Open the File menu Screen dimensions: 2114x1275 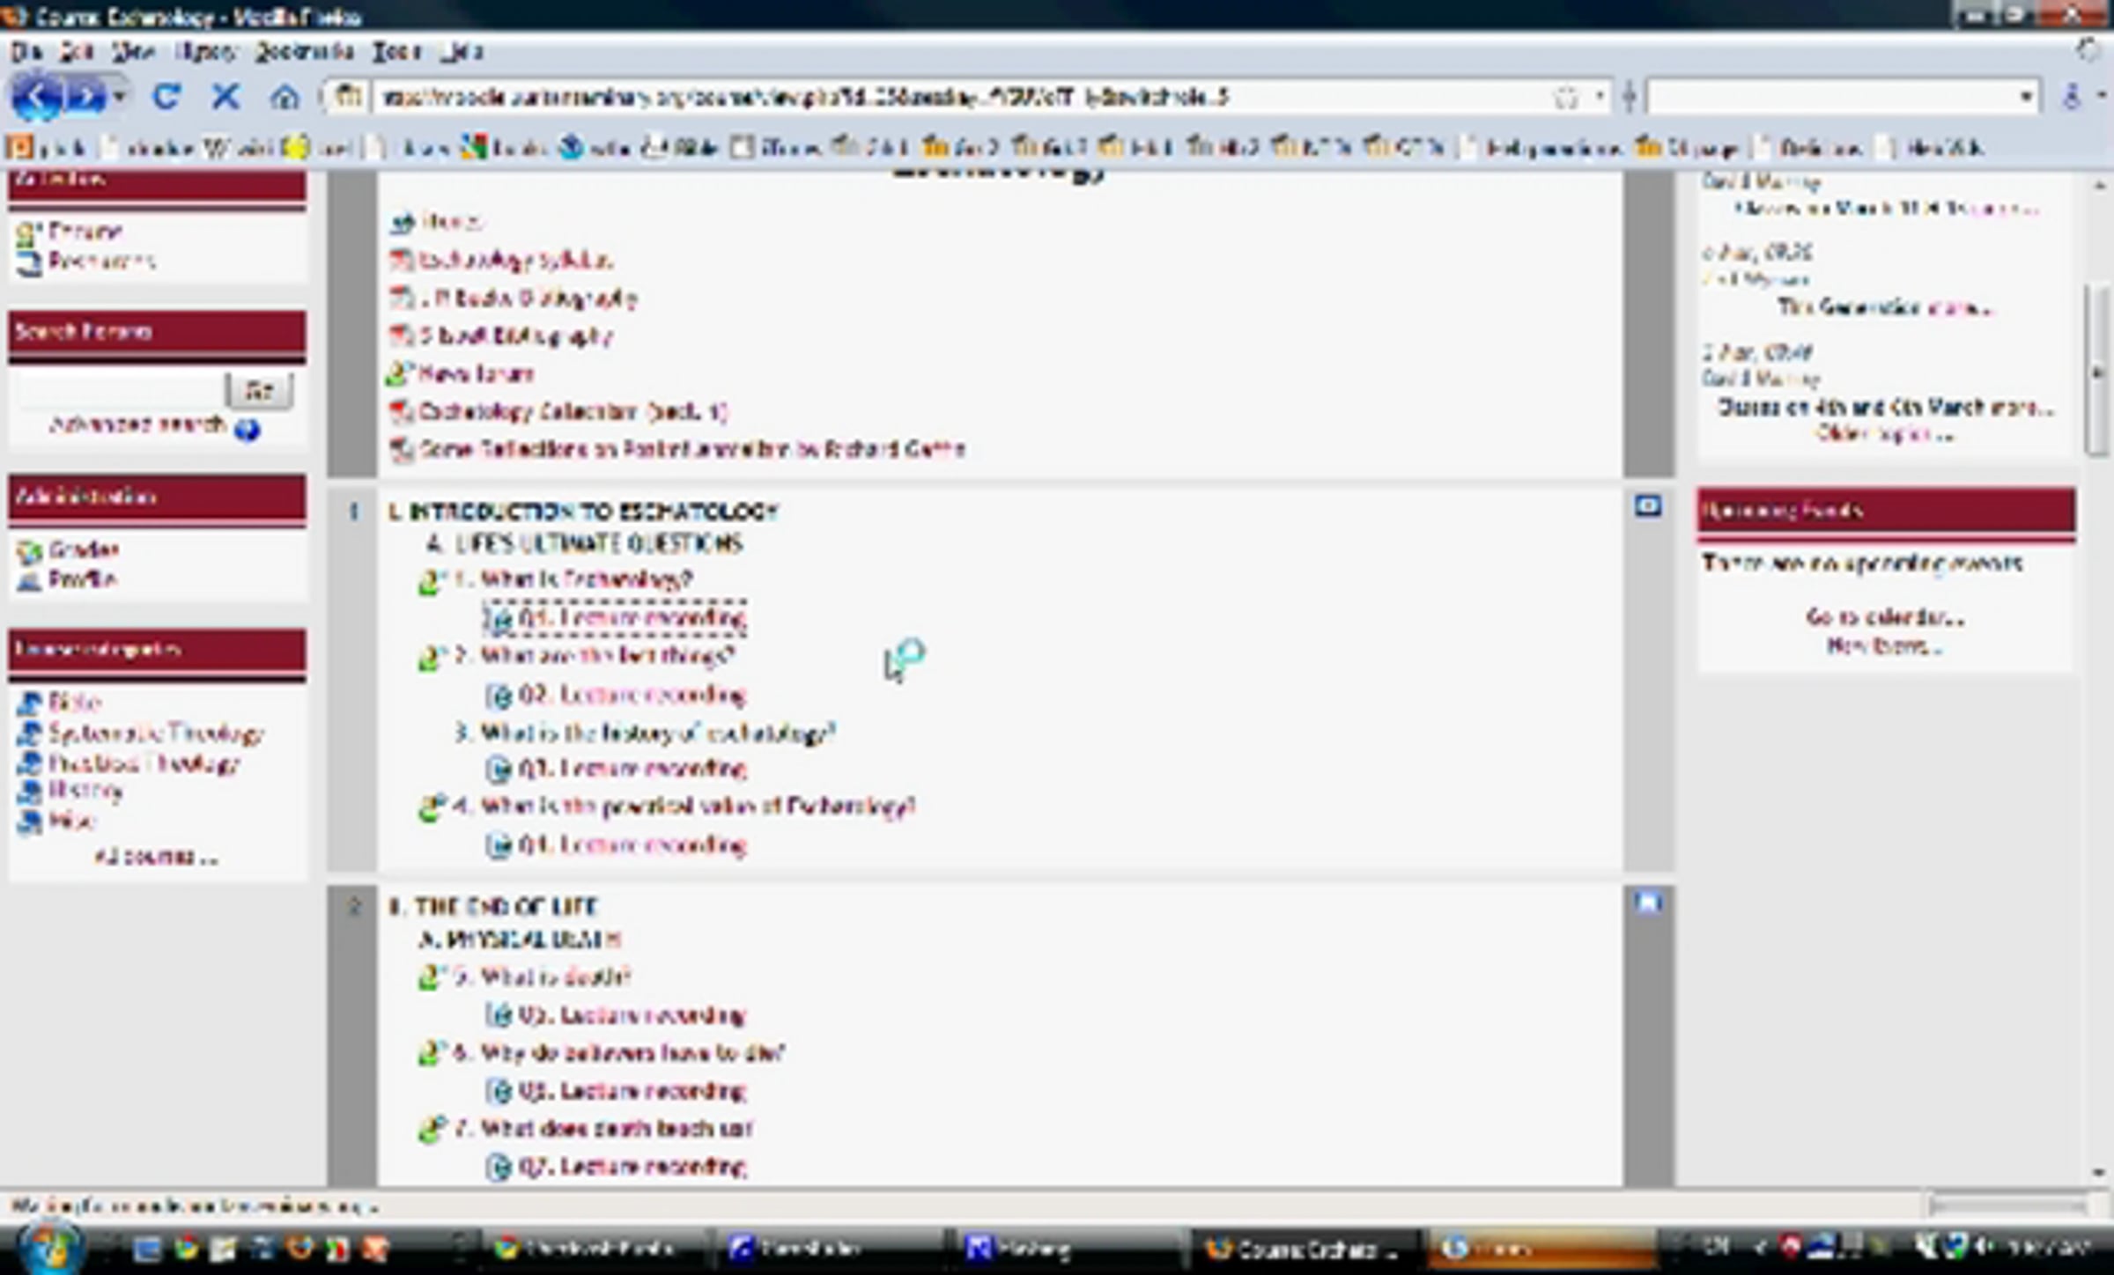[26, 52]
